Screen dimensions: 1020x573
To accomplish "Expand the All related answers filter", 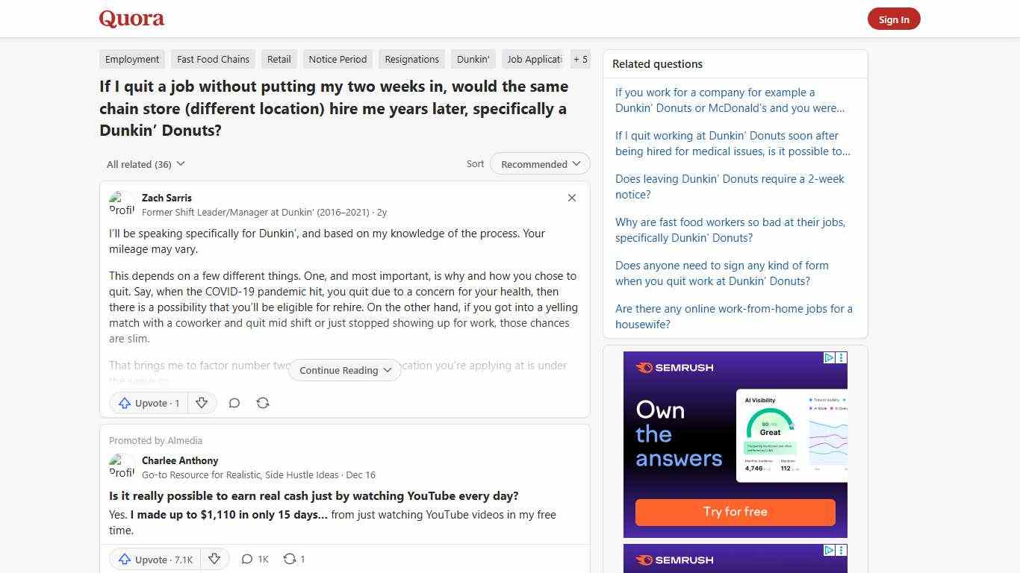I will point(146,164).
